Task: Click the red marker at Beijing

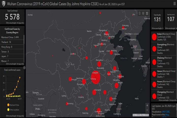Action: click(107, 34)
